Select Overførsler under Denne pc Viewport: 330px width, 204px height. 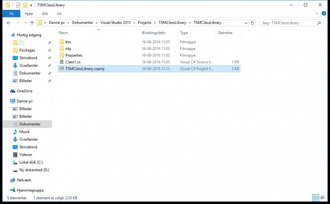point(28,139)
